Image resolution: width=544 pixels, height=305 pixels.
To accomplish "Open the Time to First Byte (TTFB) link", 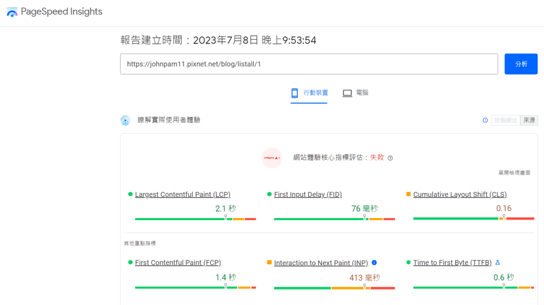I will click(453, 263).
